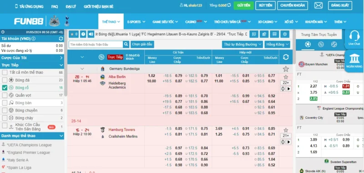Uncheck the Bóng rổ checkbox
Viewport: 364px width, 173px height.
tap(5, 88)
